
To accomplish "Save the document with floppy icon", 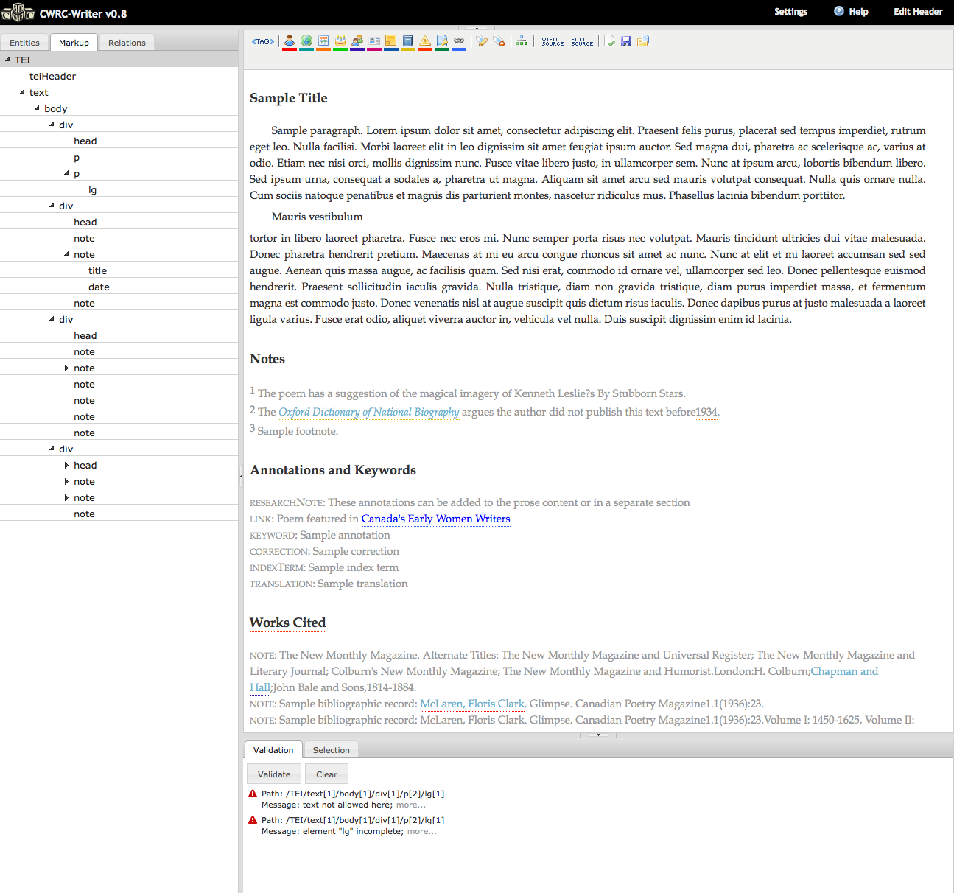I will click(x=626, y=41).
